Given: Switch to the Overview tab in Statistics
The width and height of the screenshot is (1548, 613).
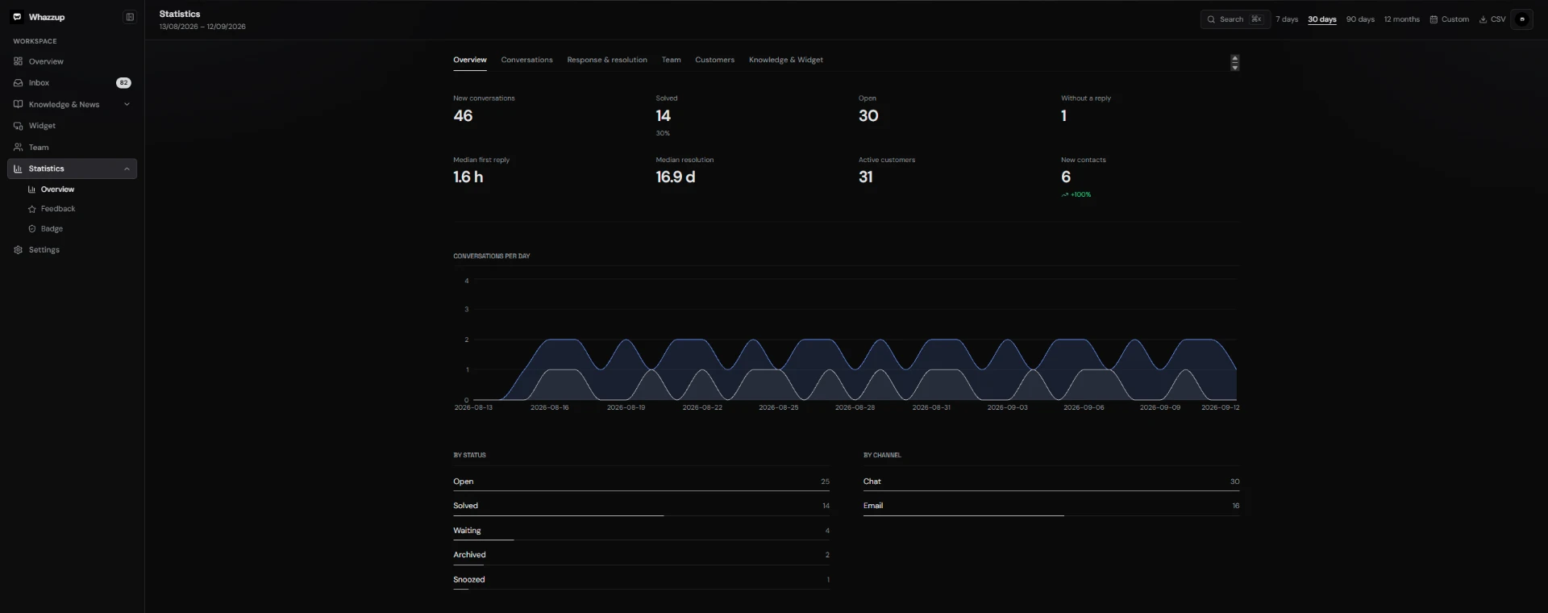Looking at the screenshot, I should pyautogui.click(x=470, y=60).
